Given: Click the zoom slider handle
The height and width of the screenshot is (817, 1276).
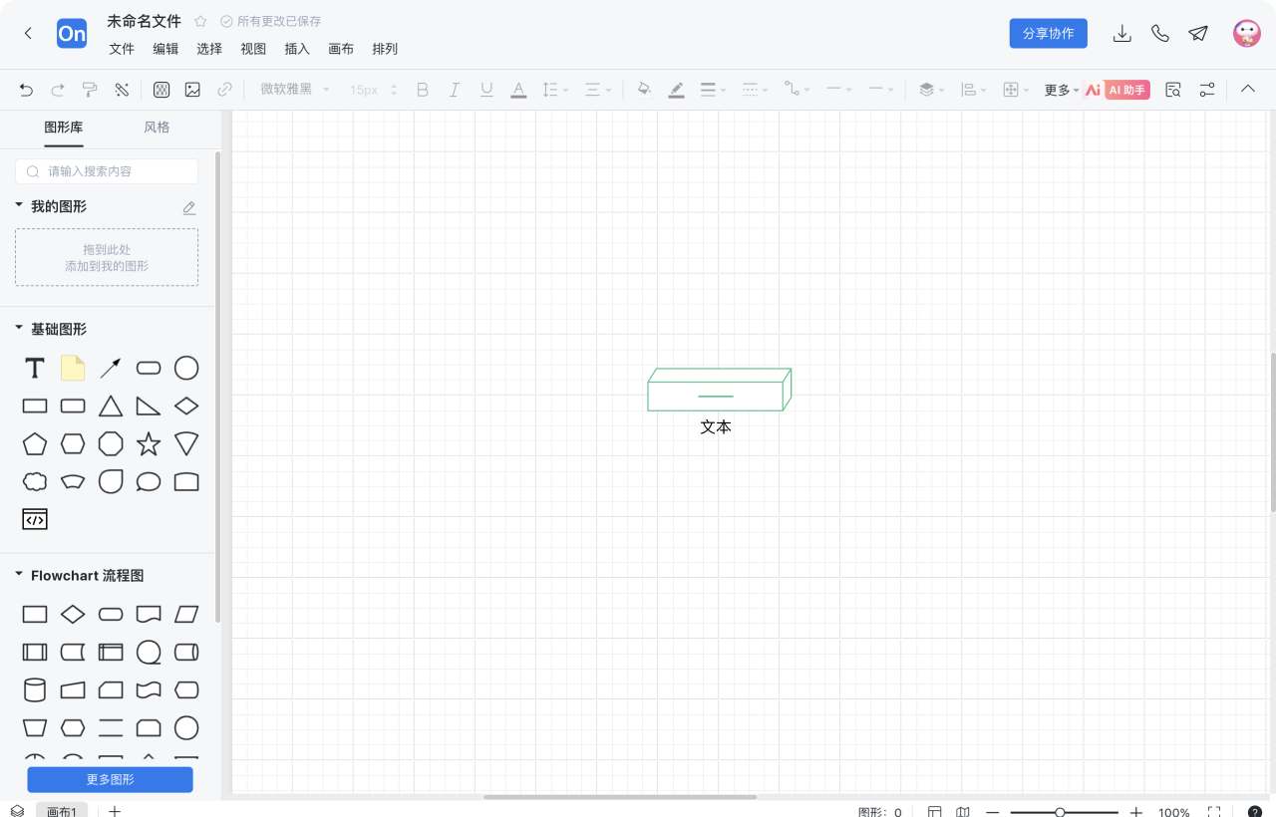Looking at the screenshot, I should tap(1060, 812).
